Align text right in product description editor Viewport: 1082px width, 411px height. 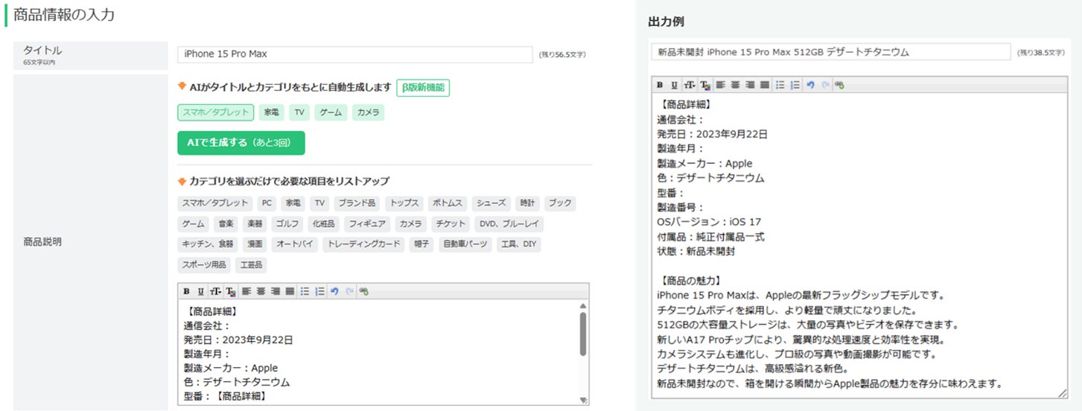(276, 291)
